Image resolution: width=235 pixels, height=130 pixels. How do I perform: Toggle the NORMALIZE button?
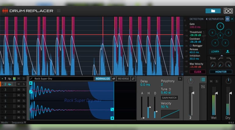pyautogui.click(x=103, y=79)
